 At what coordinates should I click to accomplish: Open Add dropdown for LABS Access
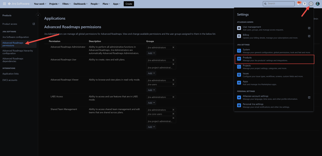point(151,103)
